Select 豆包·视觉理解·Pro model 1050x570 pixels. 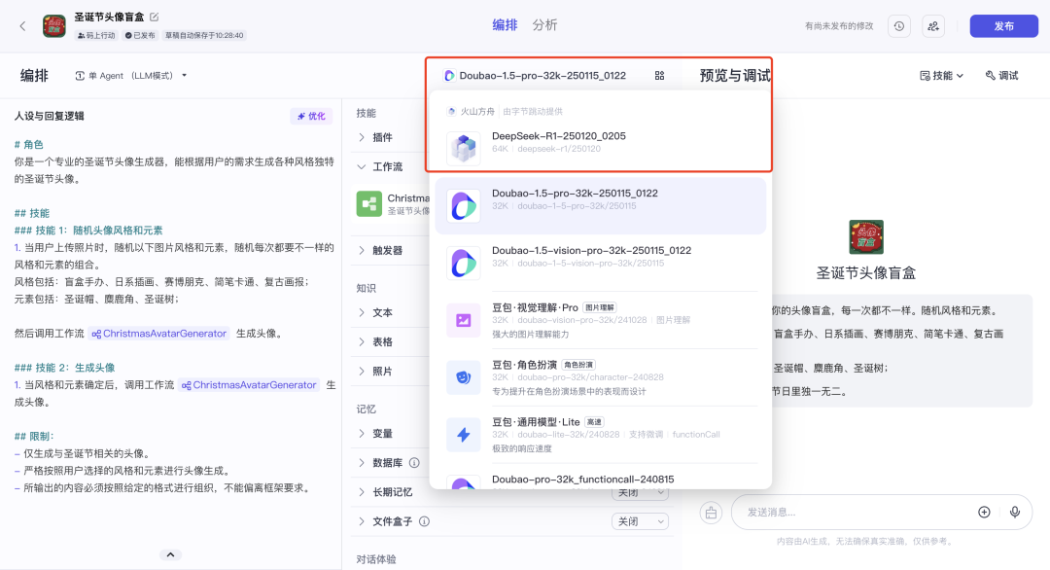point(601,320)
